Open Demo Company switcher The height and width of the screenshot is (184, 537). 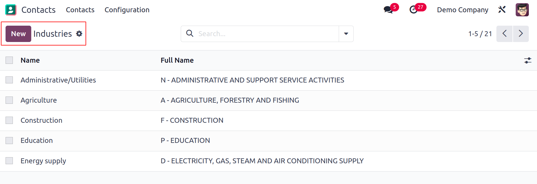pyautogui.click(x=463, y=10)
